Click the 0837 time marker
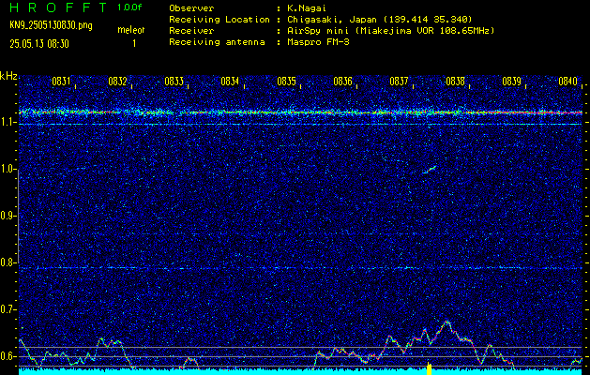Image resolution: width=590 pixels, height=375 pixels. tap(399, 81)
